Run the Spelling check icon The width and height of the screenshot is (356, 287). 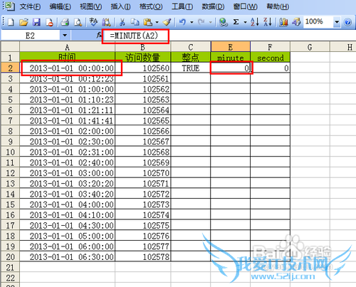(93, 22)
